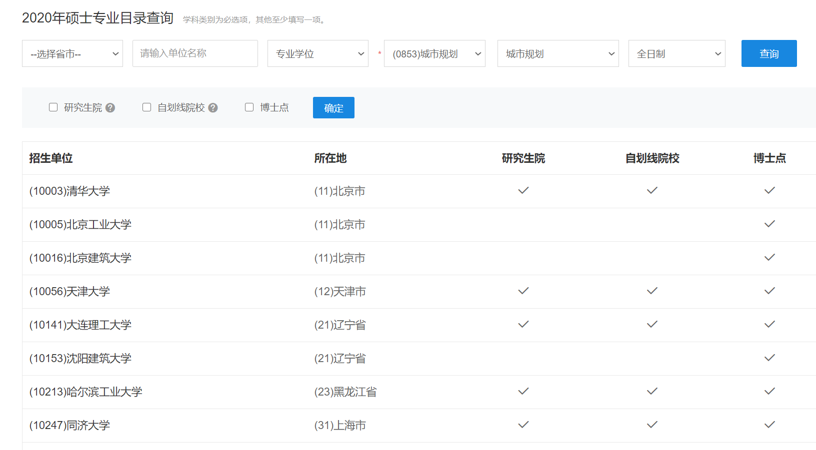Click help icon next to 研究生院 checkbox
Viewport: 816px width, 450px height.
(x=110, y=108)
